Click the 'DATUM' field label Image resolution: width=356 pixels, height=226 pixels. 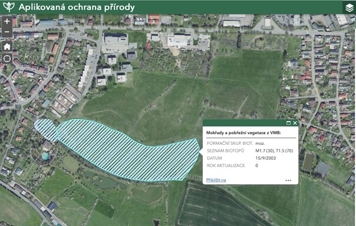pyautogui.click(x=215, y=158)
